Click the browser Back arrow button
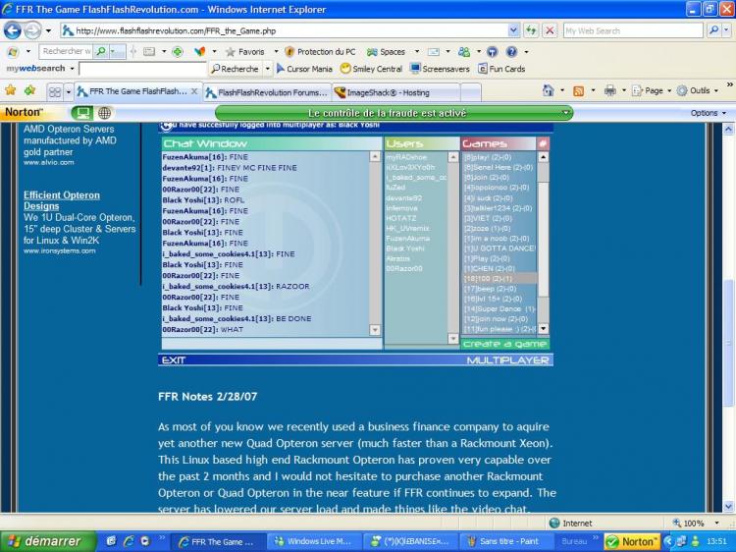736x552 pixels. pos(12,30)
